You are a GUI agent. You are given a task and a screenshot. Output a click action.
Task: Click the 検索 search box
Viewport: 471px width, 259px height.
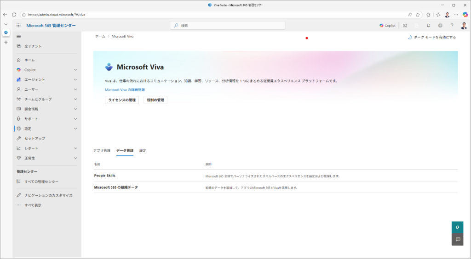[x=228, y=26]
